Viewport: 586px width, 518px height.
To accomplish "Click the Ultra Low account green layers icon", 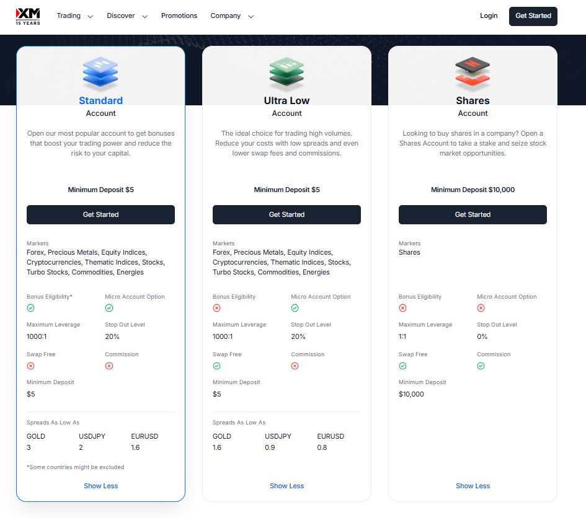I will pos(286,72).
